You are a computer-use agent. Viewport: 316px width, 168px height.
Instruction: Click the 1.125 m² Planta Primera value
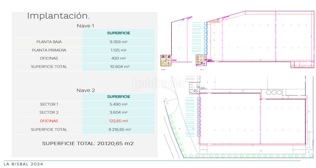[x=118, y=50]
